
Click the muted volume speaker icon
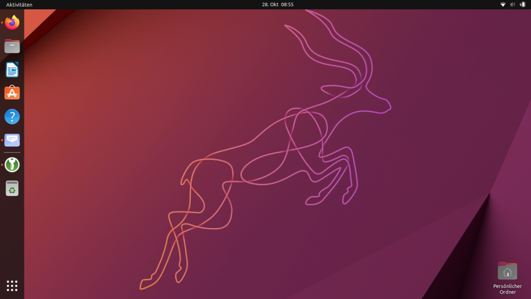(512, 5)
